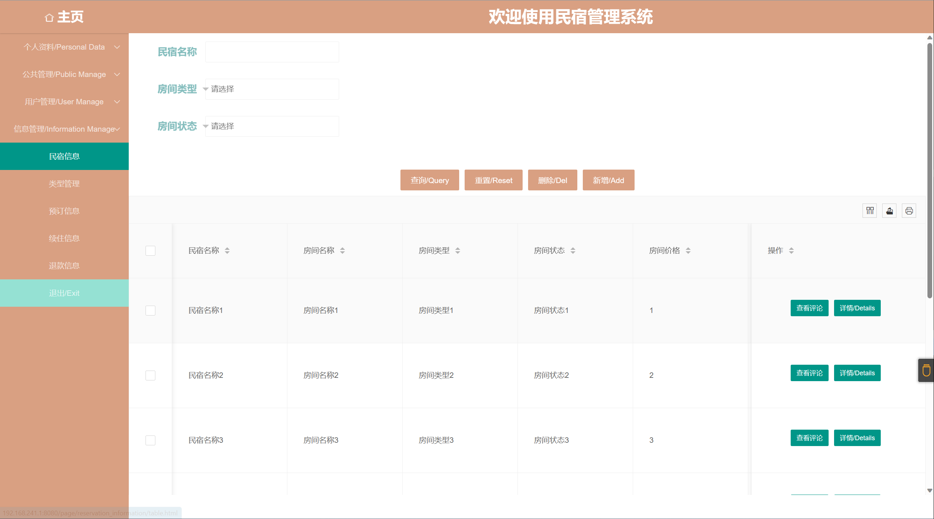Focus the 民宿名称 search input field
Viewport: 934px width, 519px height.
coord(272,52)
